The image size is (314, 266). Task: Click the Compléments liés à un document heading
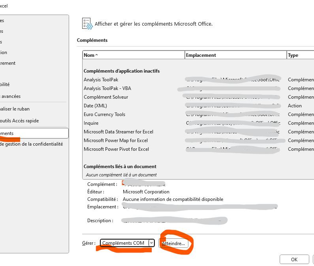click(120, 167)
